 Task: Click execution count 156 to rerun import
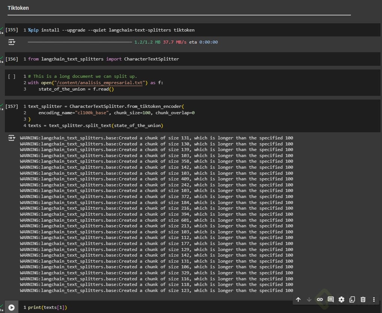point(12,59)
